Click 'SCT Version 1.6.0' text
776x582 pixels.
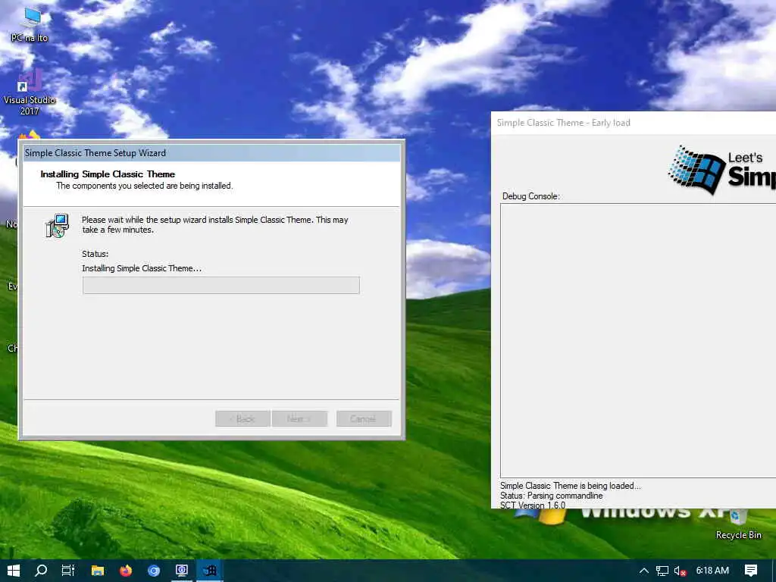533,505
